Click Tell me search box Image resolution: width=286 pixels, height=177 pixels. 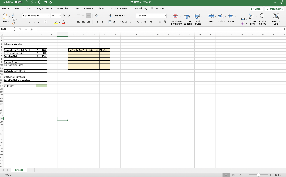(158, 8)
